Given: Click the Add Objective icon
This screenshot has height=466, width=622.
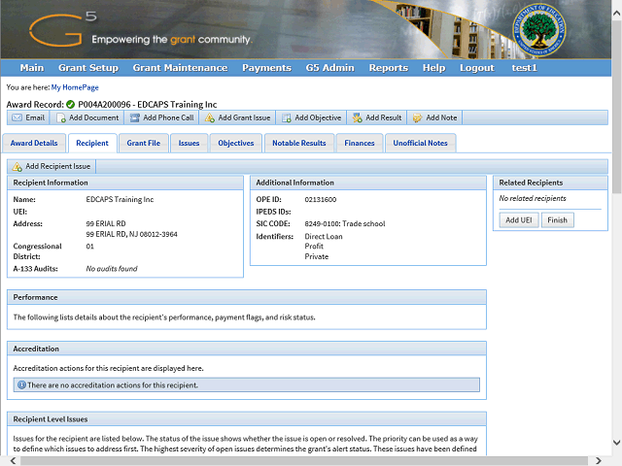Looking at the screenshot, I should pyautogui.click(x=287, y=117).
